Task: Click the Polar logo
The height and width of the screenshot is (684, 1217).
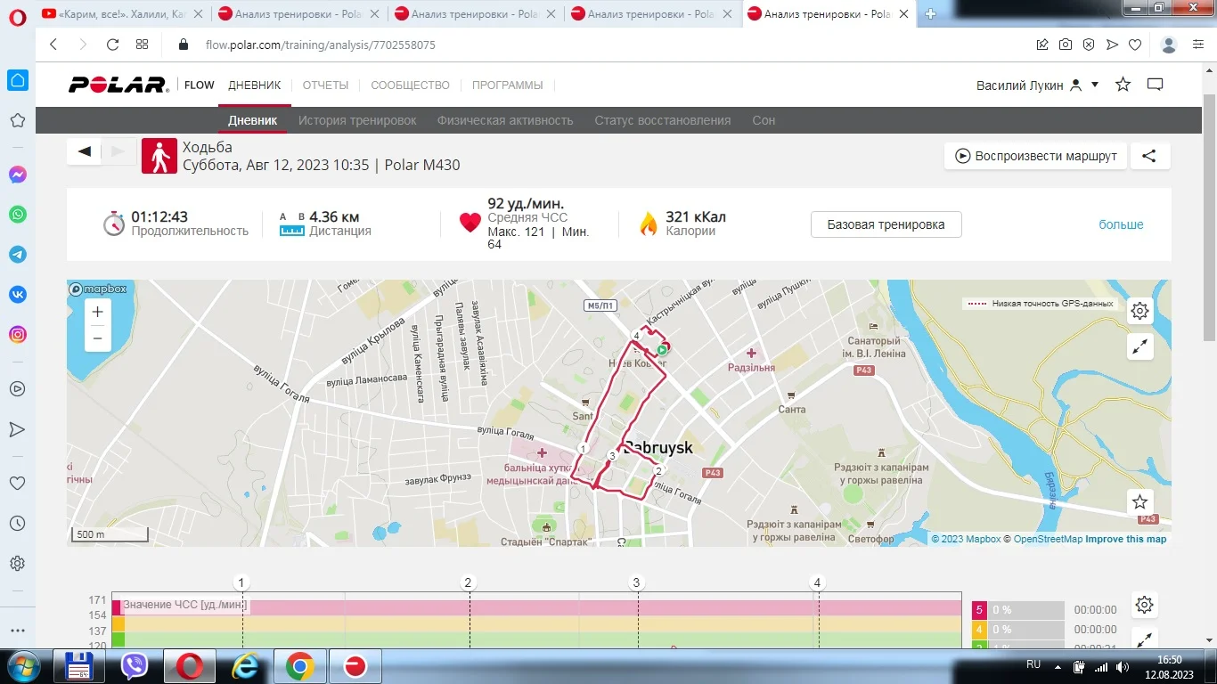Action: [x=118, y=85]
